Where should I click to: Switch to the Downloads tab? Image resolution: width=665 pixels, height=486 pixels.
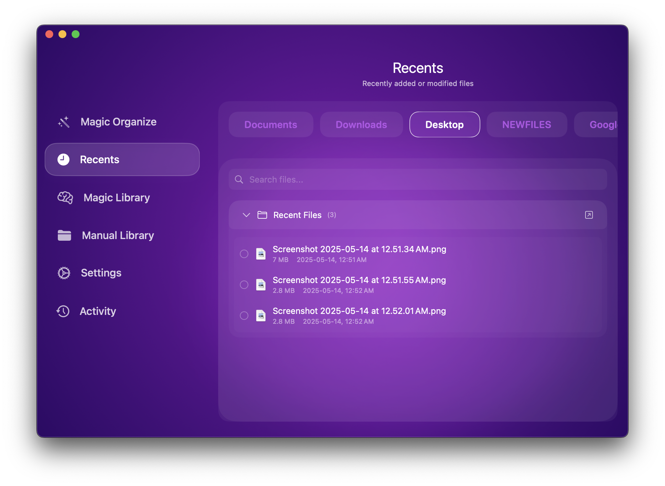[x=361, y=125]
